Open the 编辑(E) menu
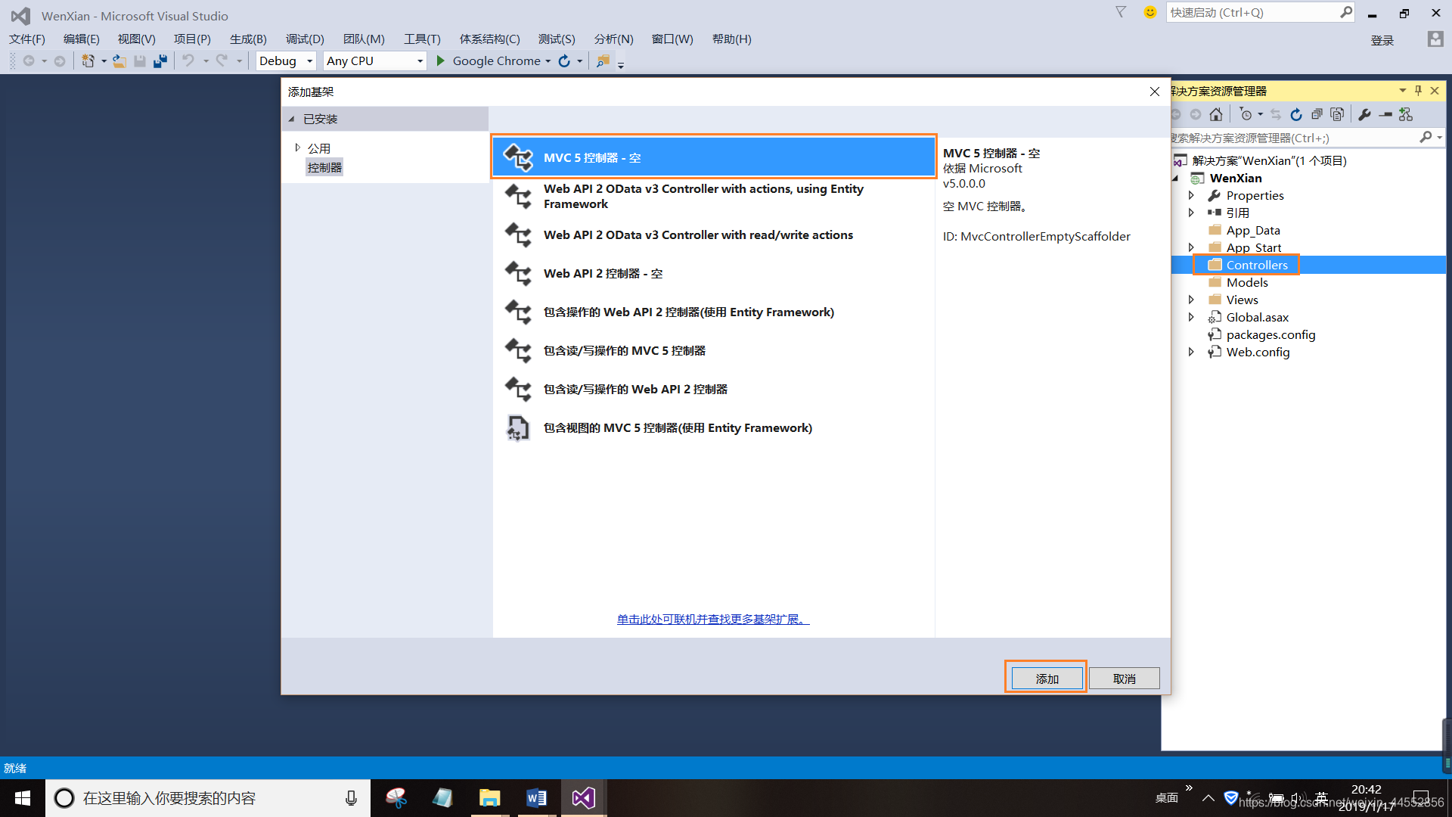Viewport: 1452px width, 817px height. (81, 39)
